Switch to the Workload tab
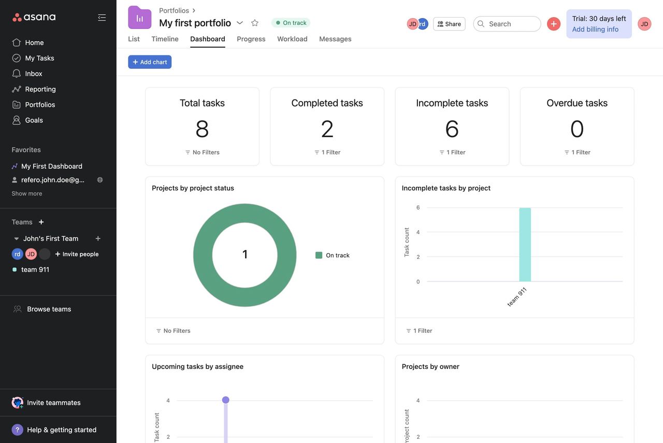663x443 pixels. [292, 39]
